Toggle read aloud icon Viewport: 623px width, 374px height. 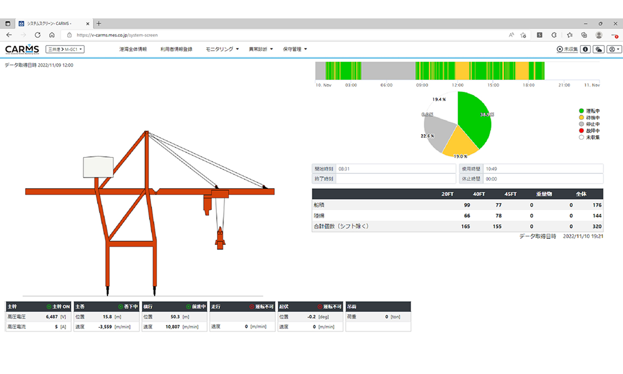[x=511, y=35]
